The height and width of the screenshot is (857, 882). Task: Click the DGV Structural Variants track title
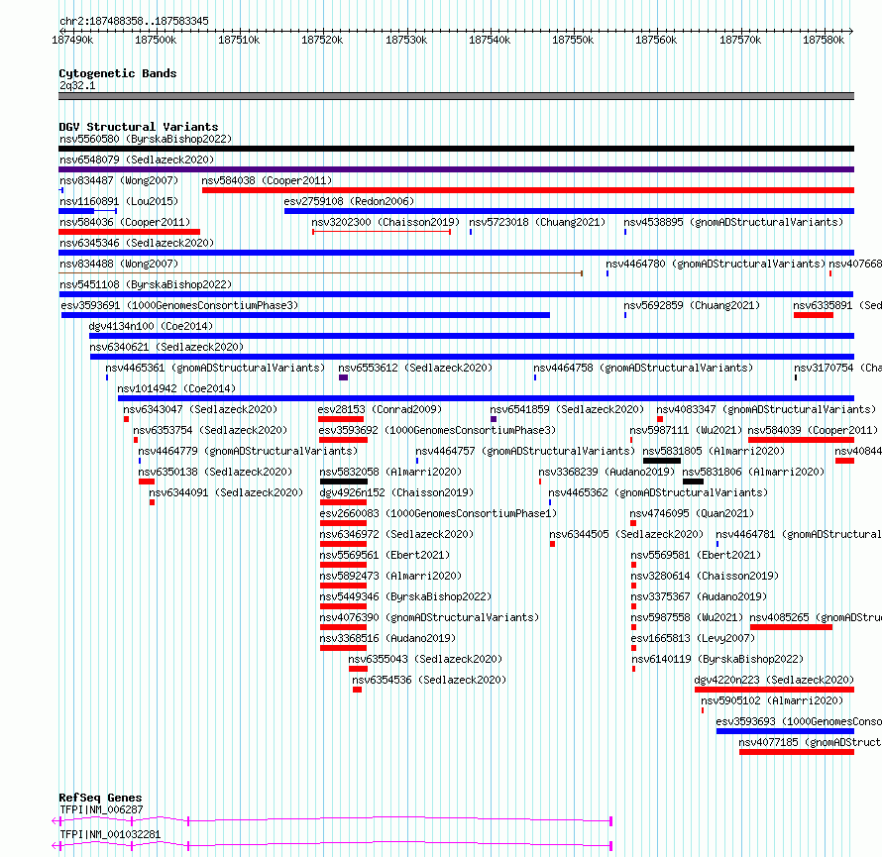139,127
